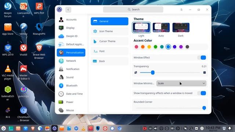Pick the purple accent color
The width and height of the screenshot is (235, 132).
pyautogui.click(x=181, y=47)
